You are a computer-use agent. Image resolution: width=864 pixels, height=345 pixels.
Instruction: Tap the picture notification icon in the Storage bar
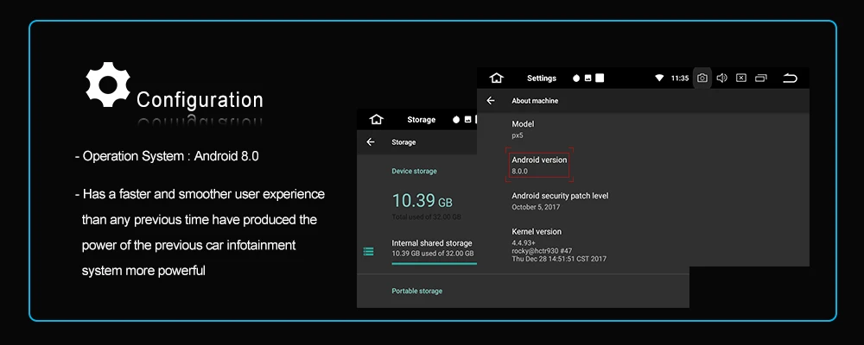pos(467,119)
